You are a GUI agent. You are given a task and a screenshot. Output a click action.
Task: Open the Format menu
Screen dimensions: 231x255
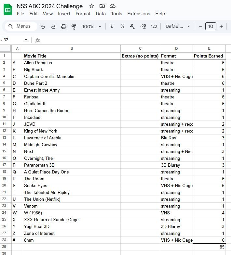[x=83, y=14]
